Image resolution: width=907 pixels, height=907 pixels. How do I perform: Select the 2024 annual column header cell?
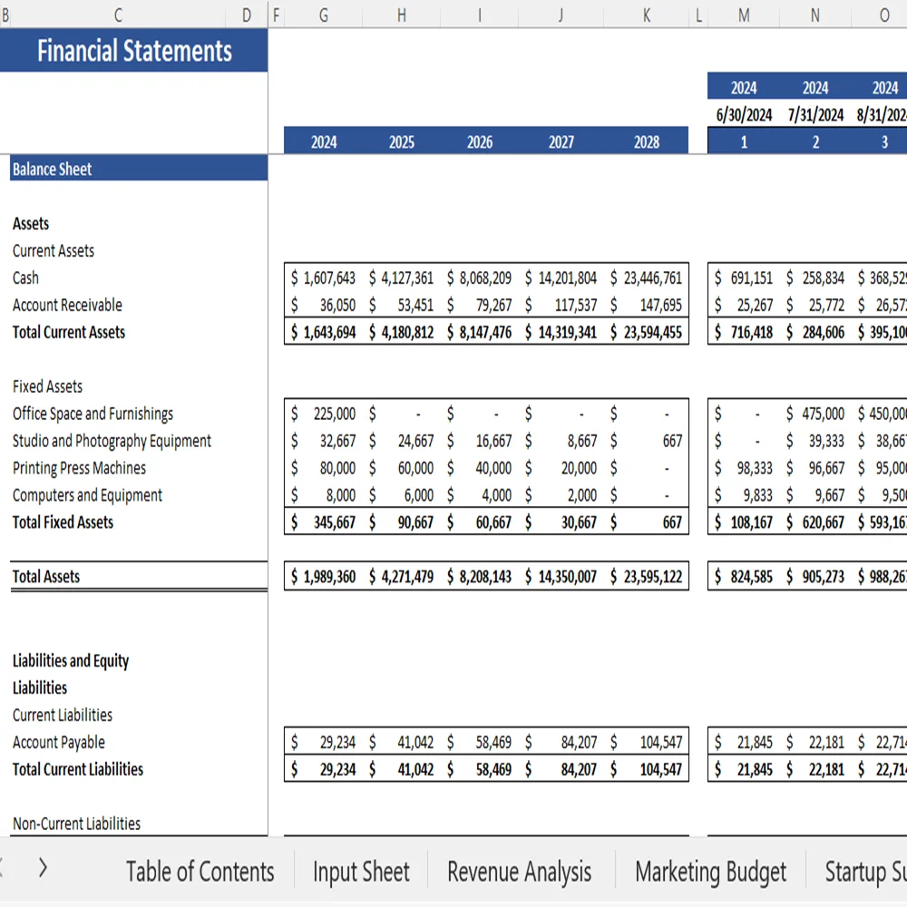pos(323,141)
